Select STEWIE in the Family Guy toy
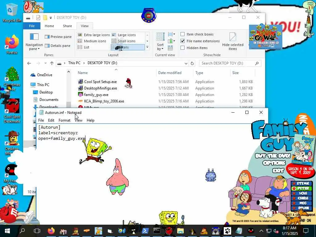Viewport: 316px width, 237px height. 301,184
